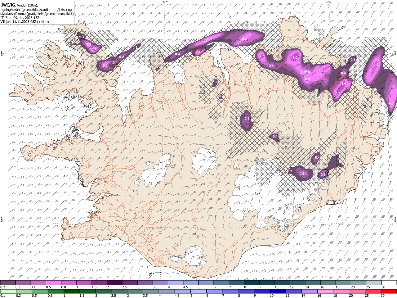Click bottom legend swatch between 0.3 and 0.5
The image size is (397, 298).
pyautogui.click(x=24, y=291)
